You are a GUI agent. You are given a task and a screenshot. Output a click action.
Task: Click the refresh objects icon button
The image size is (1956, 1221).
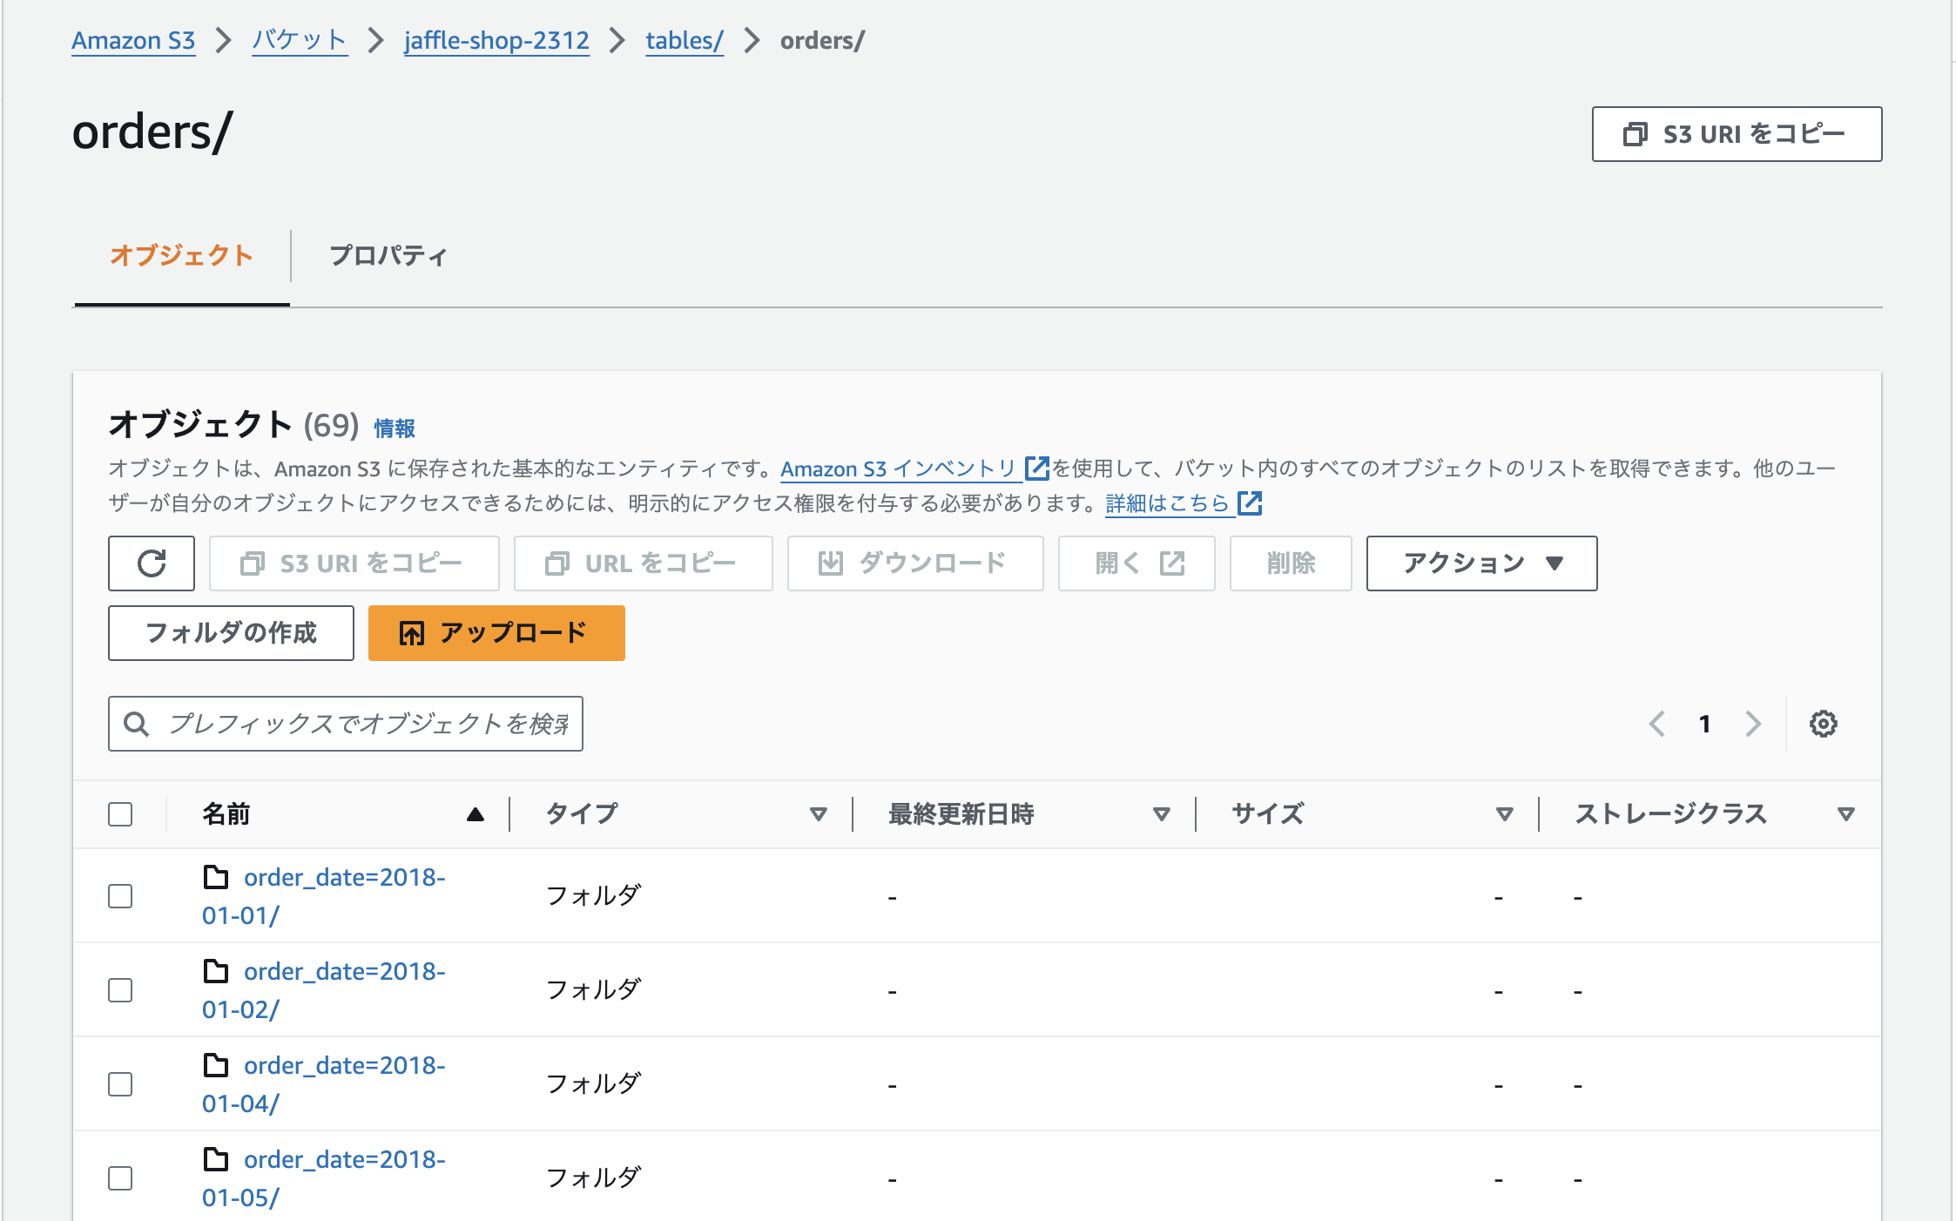[152, 563]
